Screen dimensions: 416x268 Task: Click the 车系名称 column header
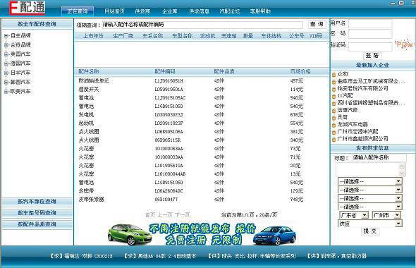point(152,36)
